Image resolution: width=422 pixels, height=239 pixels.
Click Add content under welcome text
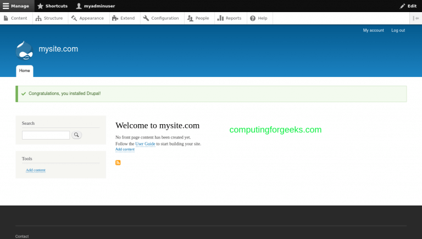point(125,149)
